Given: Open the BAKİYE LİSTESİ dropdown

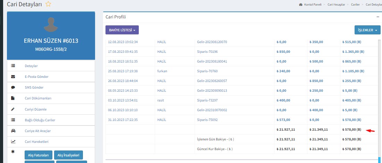Looking at the screenshot, I should 122,30.
